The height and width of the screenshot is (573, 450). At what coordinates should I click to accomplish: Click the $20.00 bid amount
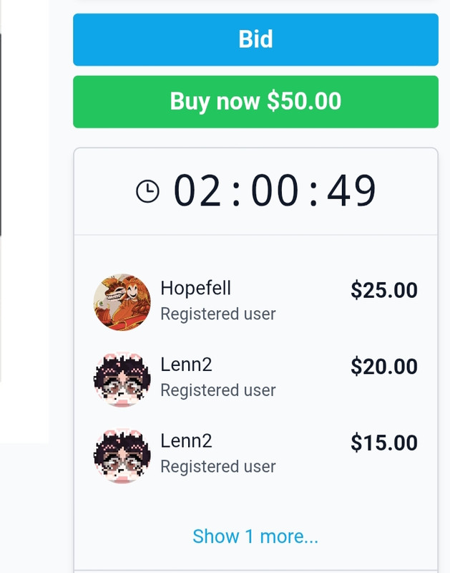(x=384, y=367)
